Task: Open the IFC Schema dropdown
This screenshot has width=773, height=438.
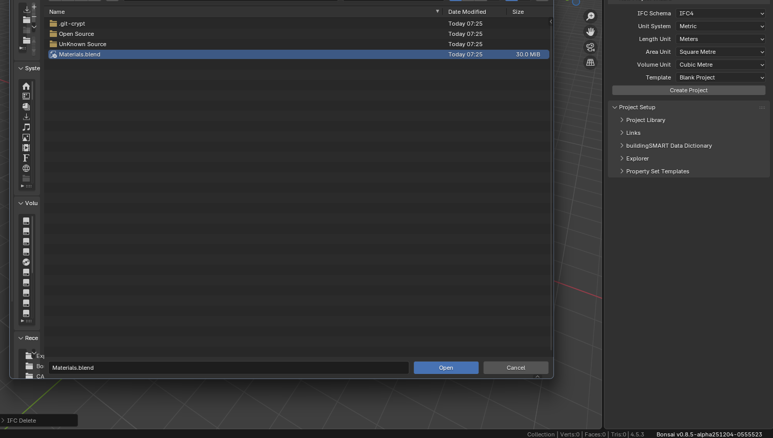Action: coord(721,13)
